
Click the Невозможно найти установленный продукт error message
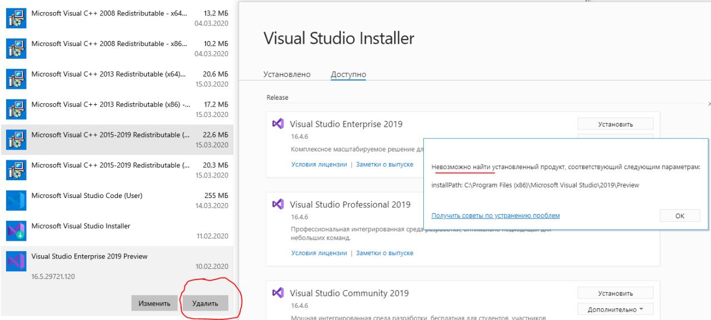click(x=566, y=167)
